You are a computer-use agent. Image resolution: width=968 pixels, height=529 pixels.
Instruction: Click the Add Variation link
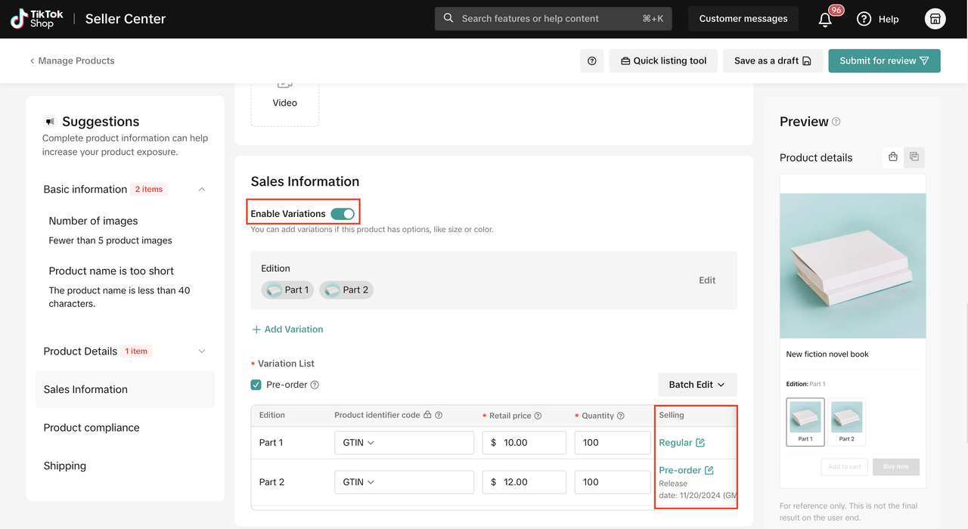point(287,329)
